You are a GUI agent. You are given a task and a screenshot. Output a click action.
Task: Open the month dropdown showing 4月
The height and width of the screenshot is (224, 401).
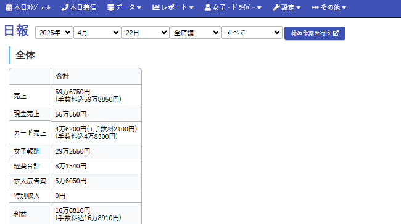click(x=97, y=33)
